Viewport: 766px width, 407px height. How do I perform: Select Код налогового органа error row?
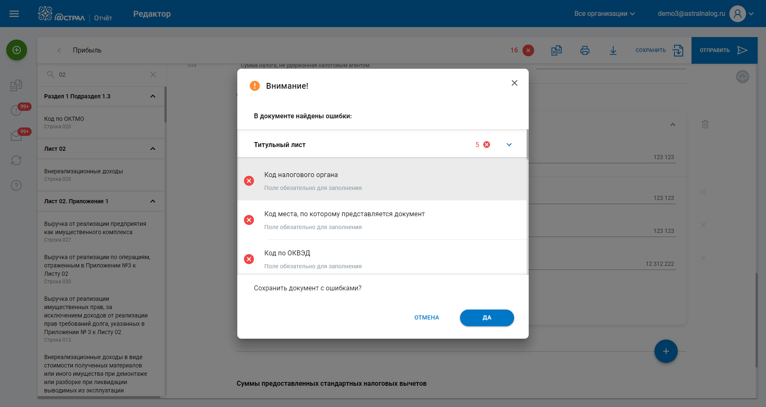click(x=382, y=181)
